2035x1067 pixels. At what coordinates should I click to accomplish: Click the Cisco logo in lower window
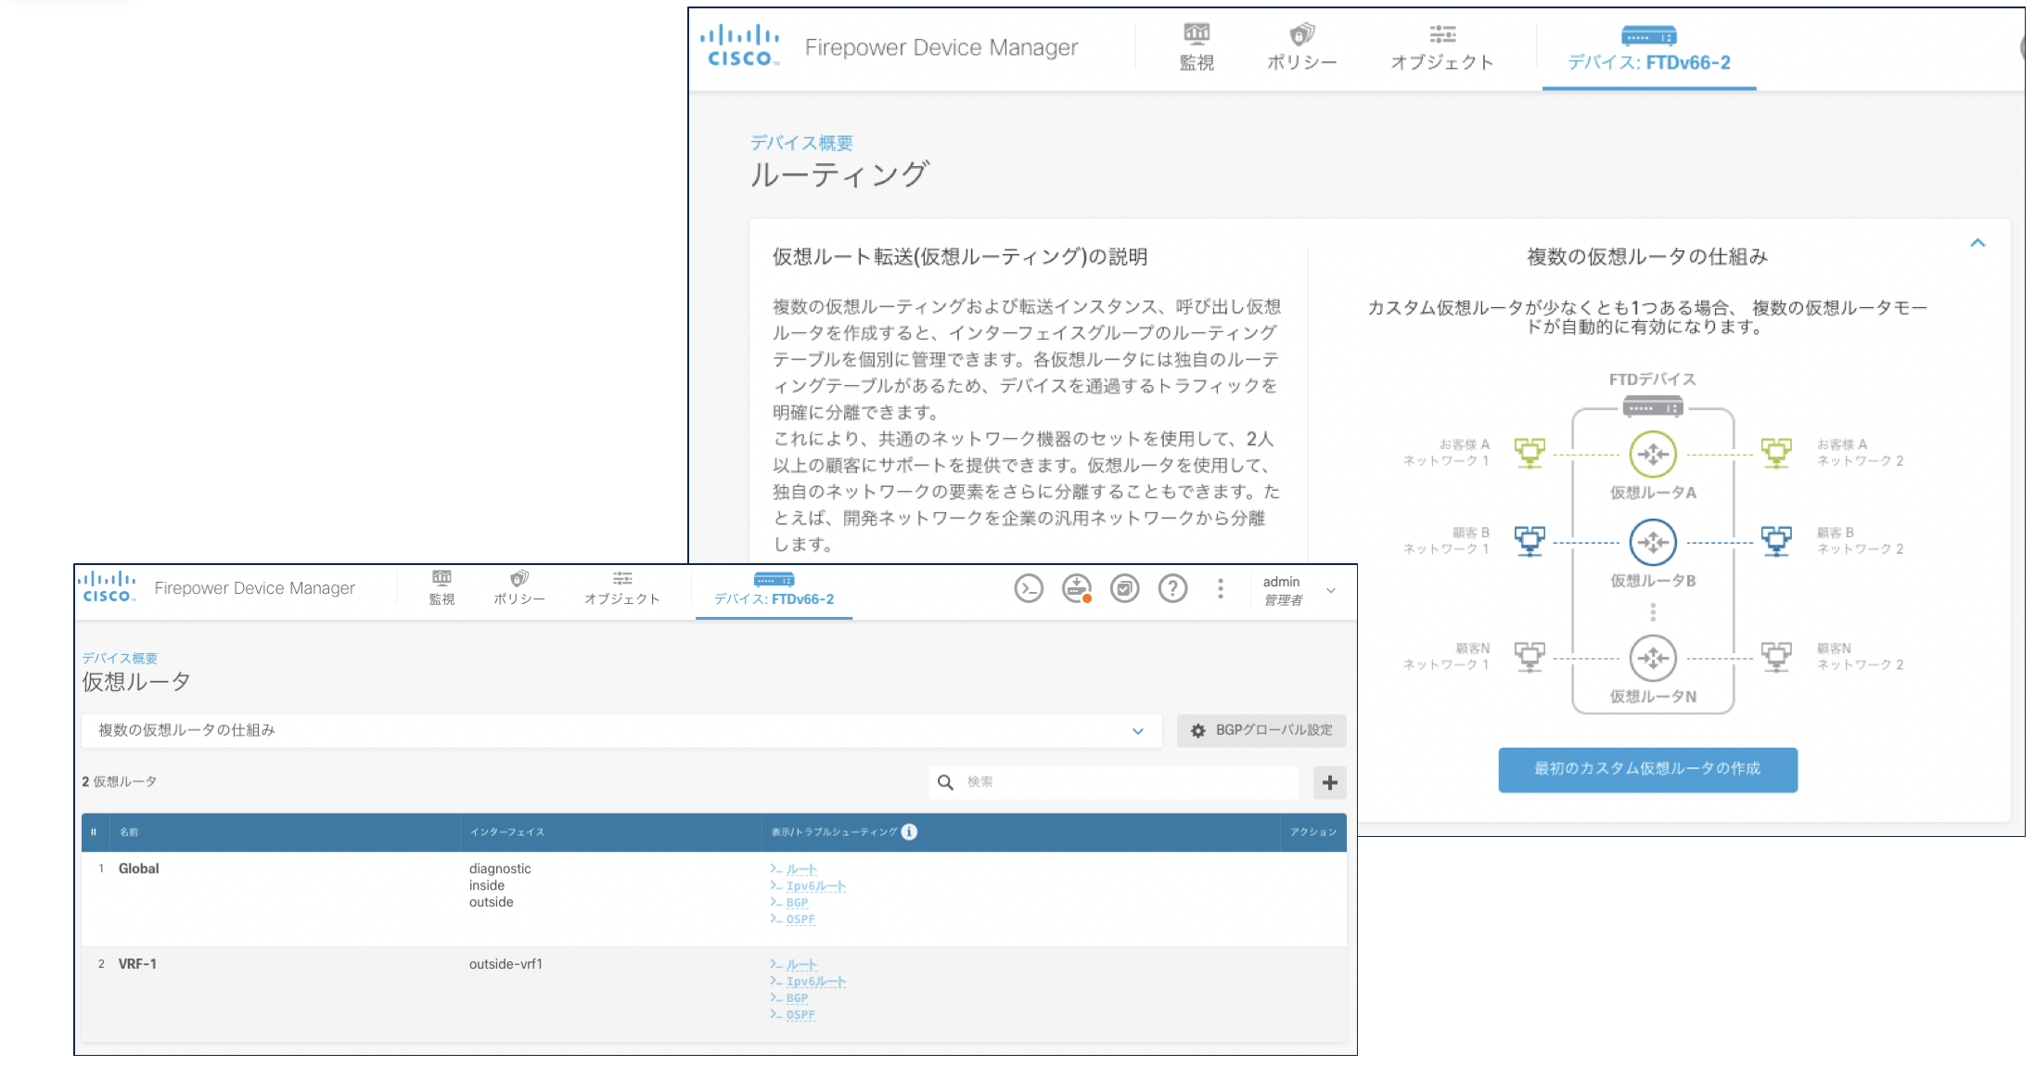coord(108,587)
